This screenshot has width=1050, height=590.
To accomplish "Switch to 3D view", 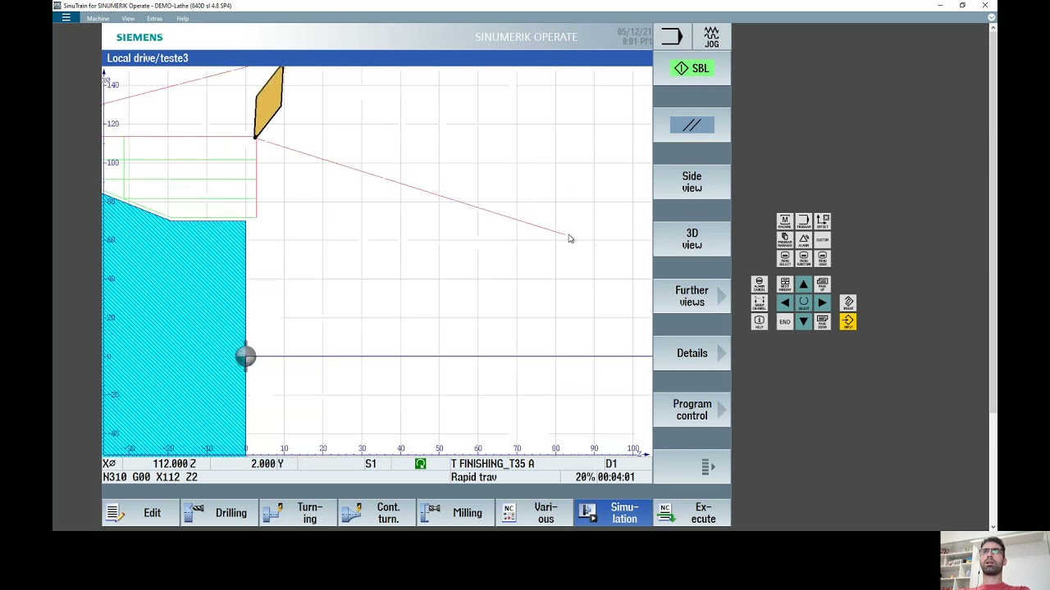I will pyautogui.click(x=692, y=239).
